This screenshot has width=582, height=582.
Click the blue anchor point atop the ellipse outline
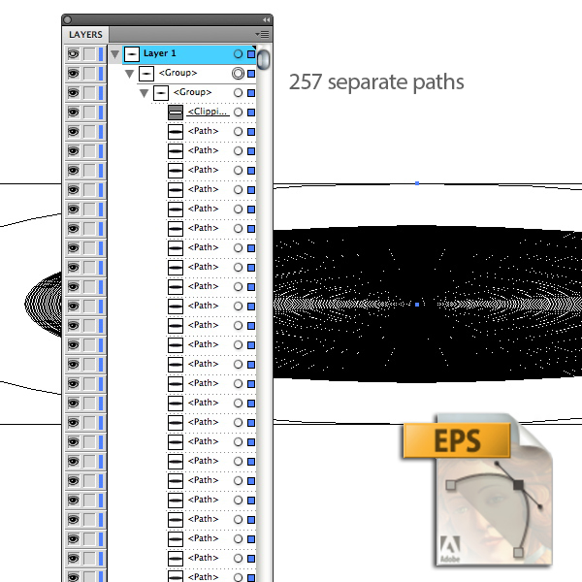(x=417, y=183)
